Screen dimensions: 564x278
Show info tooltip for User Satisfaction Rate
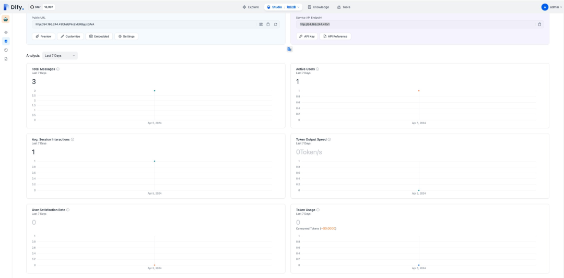pyautogui.click(x=67, y=210)
